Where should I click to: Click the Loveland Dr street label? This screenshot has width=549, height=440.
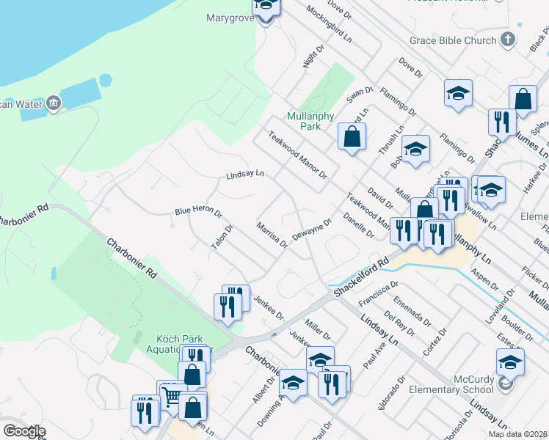coord(501,306)
